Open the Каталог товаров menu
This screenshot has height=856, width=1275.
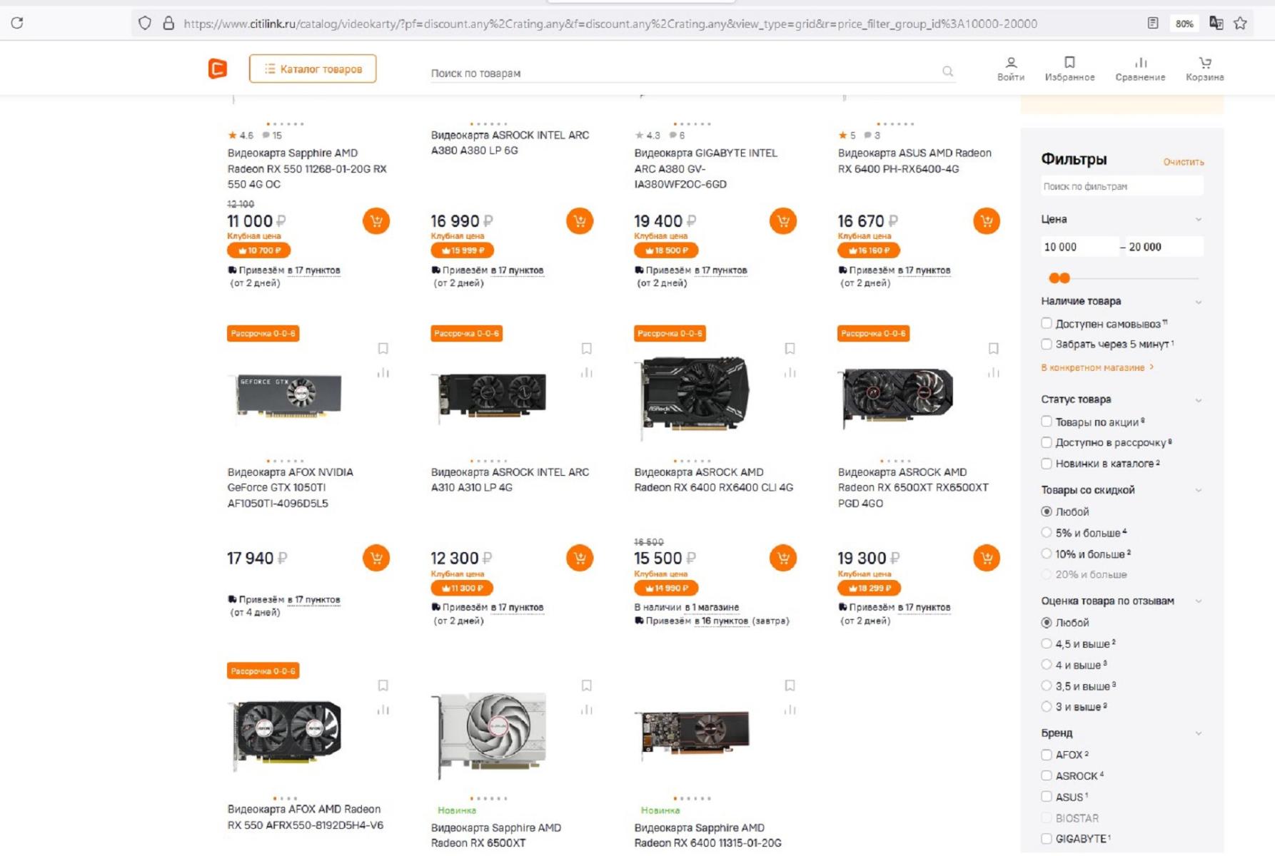[313, 68]
